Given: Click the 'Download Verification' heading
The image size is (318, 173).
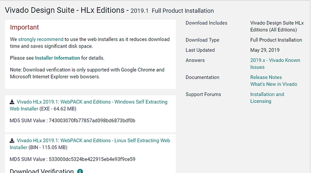Looking at the screenshot, I should (42, 171).
